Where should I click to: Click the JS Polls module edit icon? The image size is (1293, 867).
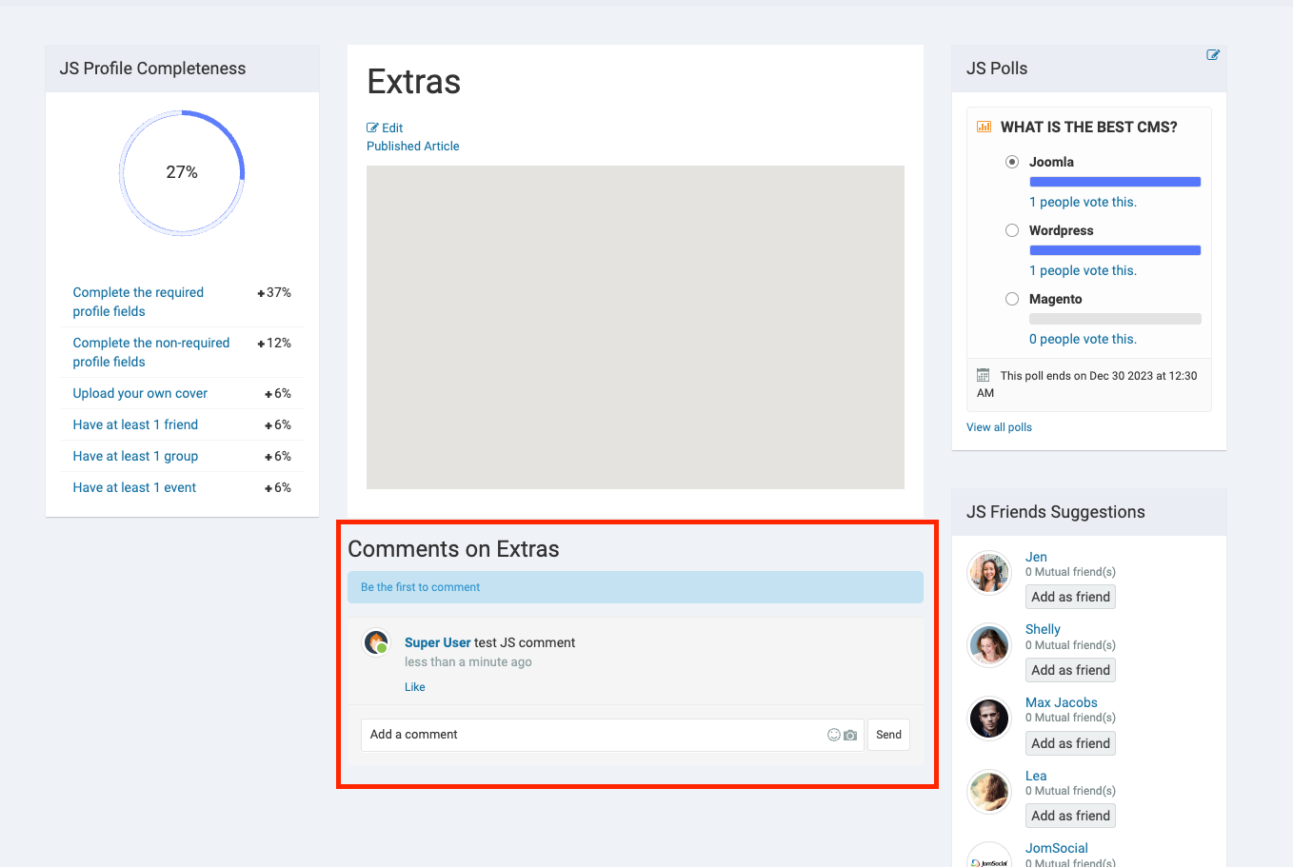[x=1213, y=55]
